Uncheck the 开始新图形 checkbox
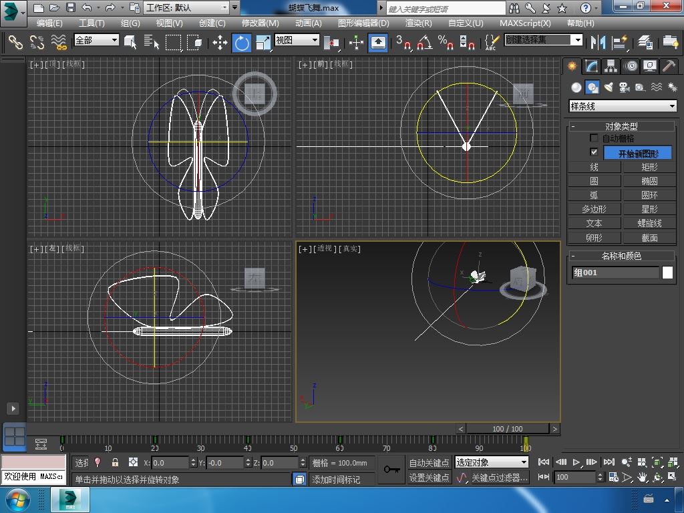 [x=594, y=152]
